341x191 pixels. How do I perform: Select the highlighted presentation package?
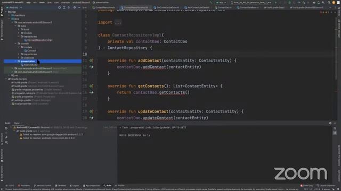tap(43, 62)
